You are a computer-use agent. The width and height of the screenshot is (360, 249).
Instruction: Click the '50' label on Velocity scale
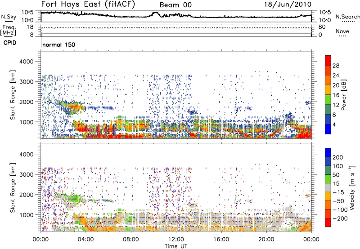click(x=336, y=175)
